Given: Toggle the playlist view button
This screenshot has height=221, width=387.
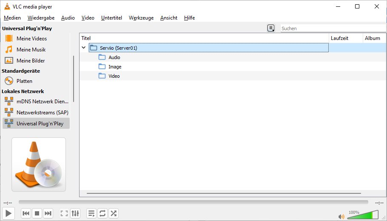Looking at the screenshot, I should pyautogui.click(x=91, y=213).
